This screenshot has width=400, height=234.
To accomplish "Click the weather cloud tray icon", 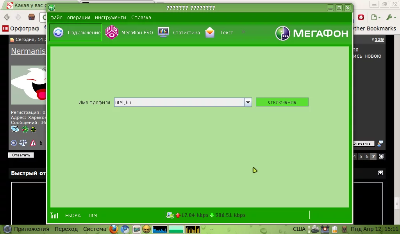I will pos(315,229).
